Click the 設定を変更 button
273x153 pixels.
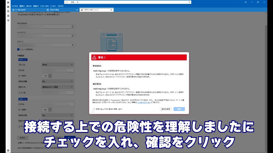pos(166,109)
